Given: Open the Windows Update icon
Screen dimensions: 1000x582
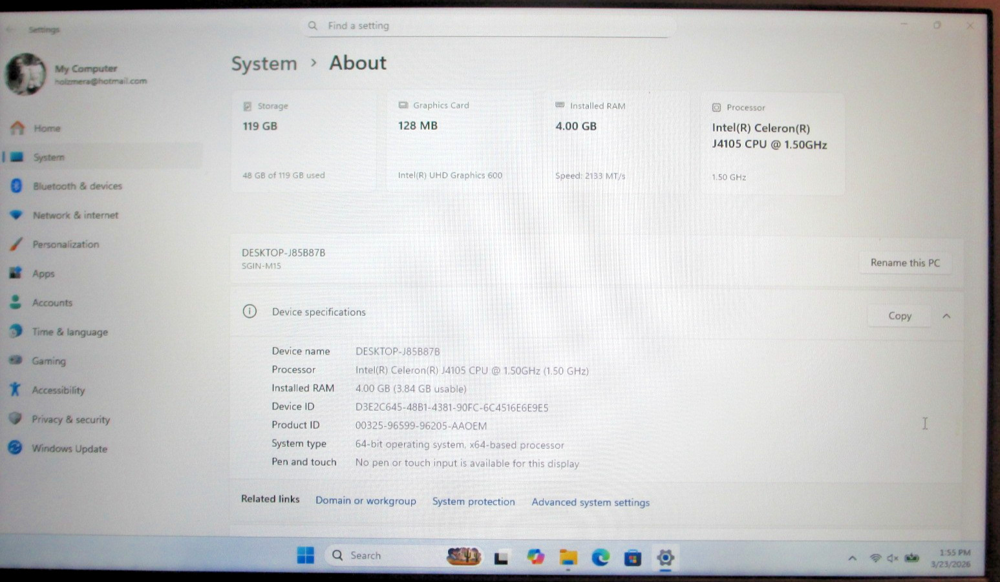Looking at the screenshot, I should click(x=15, y=447).
